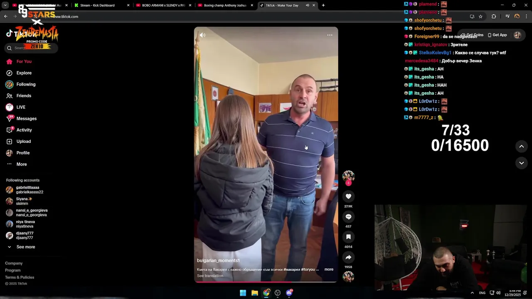Open the Windows Start menu
This screenshot has height=299, width=532.
243,293
